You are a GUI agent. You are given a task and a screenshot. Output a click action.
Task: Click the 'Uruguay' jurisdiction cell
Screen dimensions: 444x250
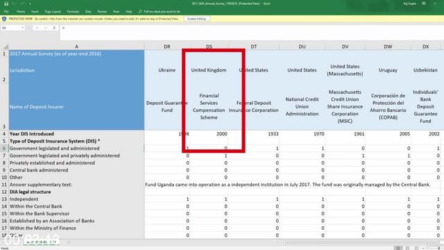pyautogui.click(x=388, y=70)
